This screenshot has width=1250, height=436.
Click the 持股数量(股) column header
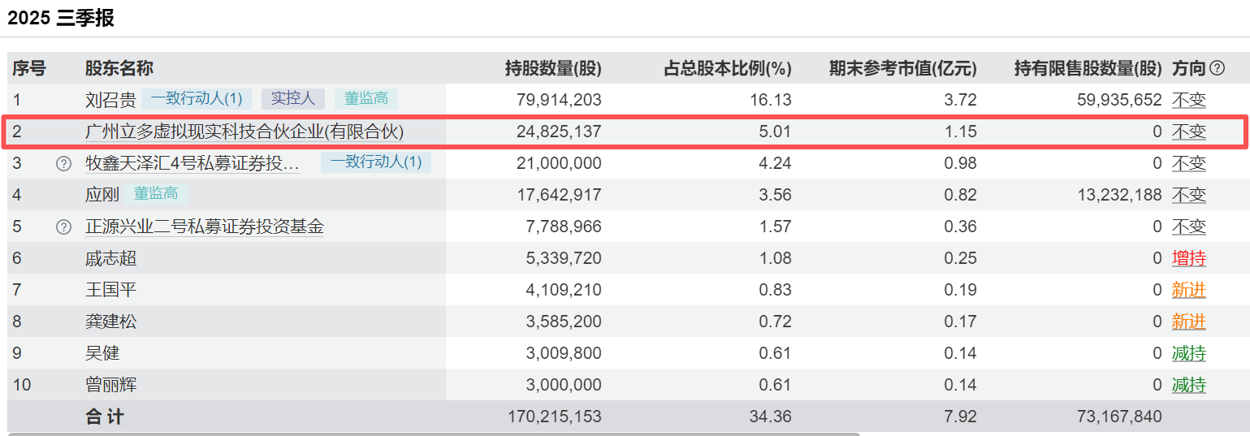pyautogui.click(x=553, y=69)
